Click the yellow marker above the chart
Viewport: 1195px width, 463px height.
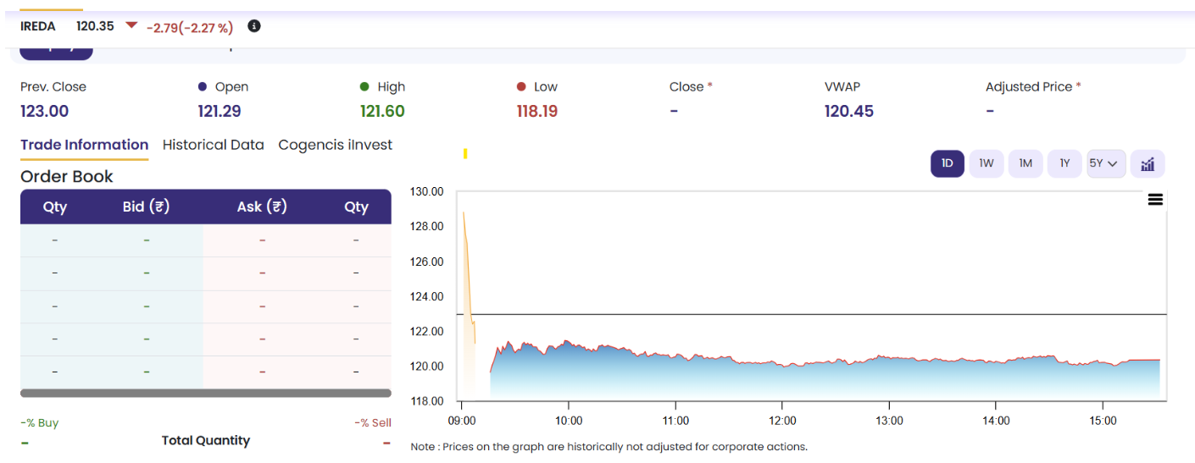pos(465,153)
